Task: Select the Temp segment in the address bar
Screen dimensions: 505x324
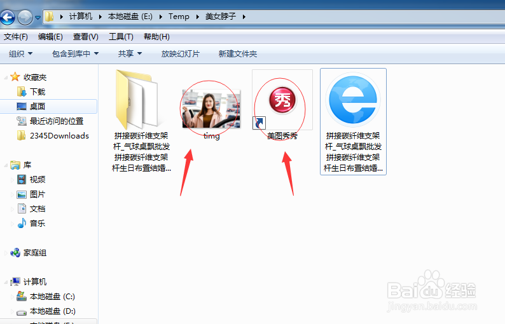Action: pos(179,17)
